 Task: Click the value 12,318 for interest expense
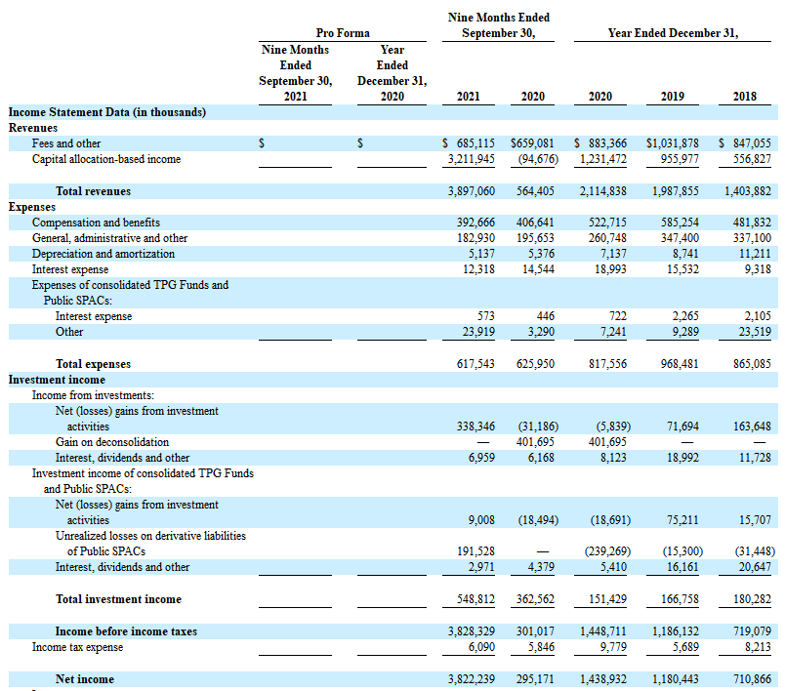[478, 269]
